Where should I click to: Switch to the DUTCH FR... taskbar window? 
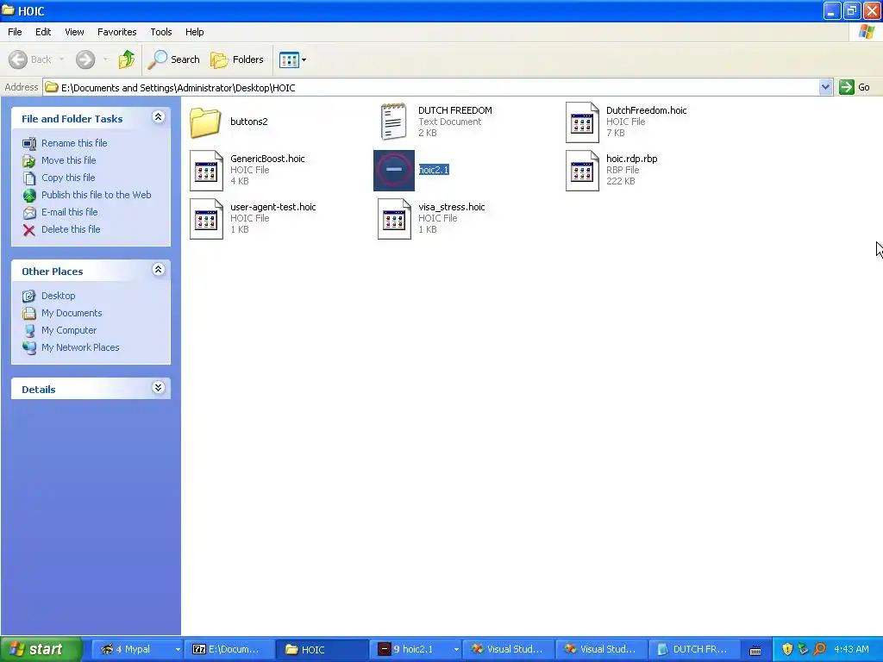point(694,649)
